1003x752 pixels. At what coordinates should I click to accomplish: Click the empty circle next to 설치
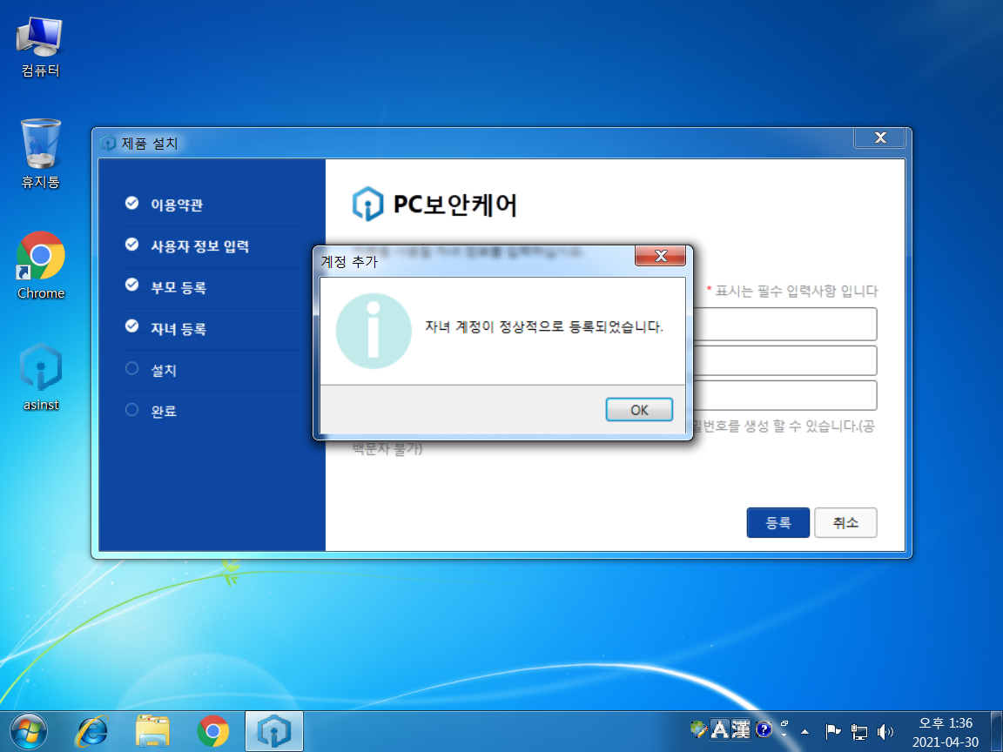coord(131,368)
